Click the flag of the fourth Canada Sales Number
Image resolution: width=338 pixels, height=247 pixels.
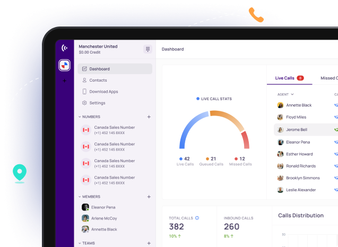86,180
